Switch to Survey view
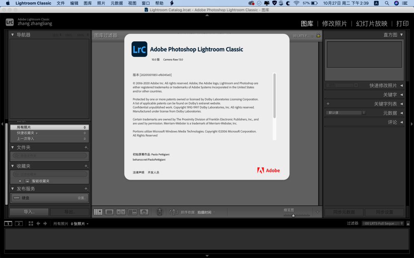The image size is (414, 258). [x=132, y=212]
